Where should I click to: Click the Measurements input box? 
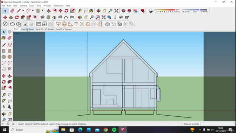tap(218, 124)
